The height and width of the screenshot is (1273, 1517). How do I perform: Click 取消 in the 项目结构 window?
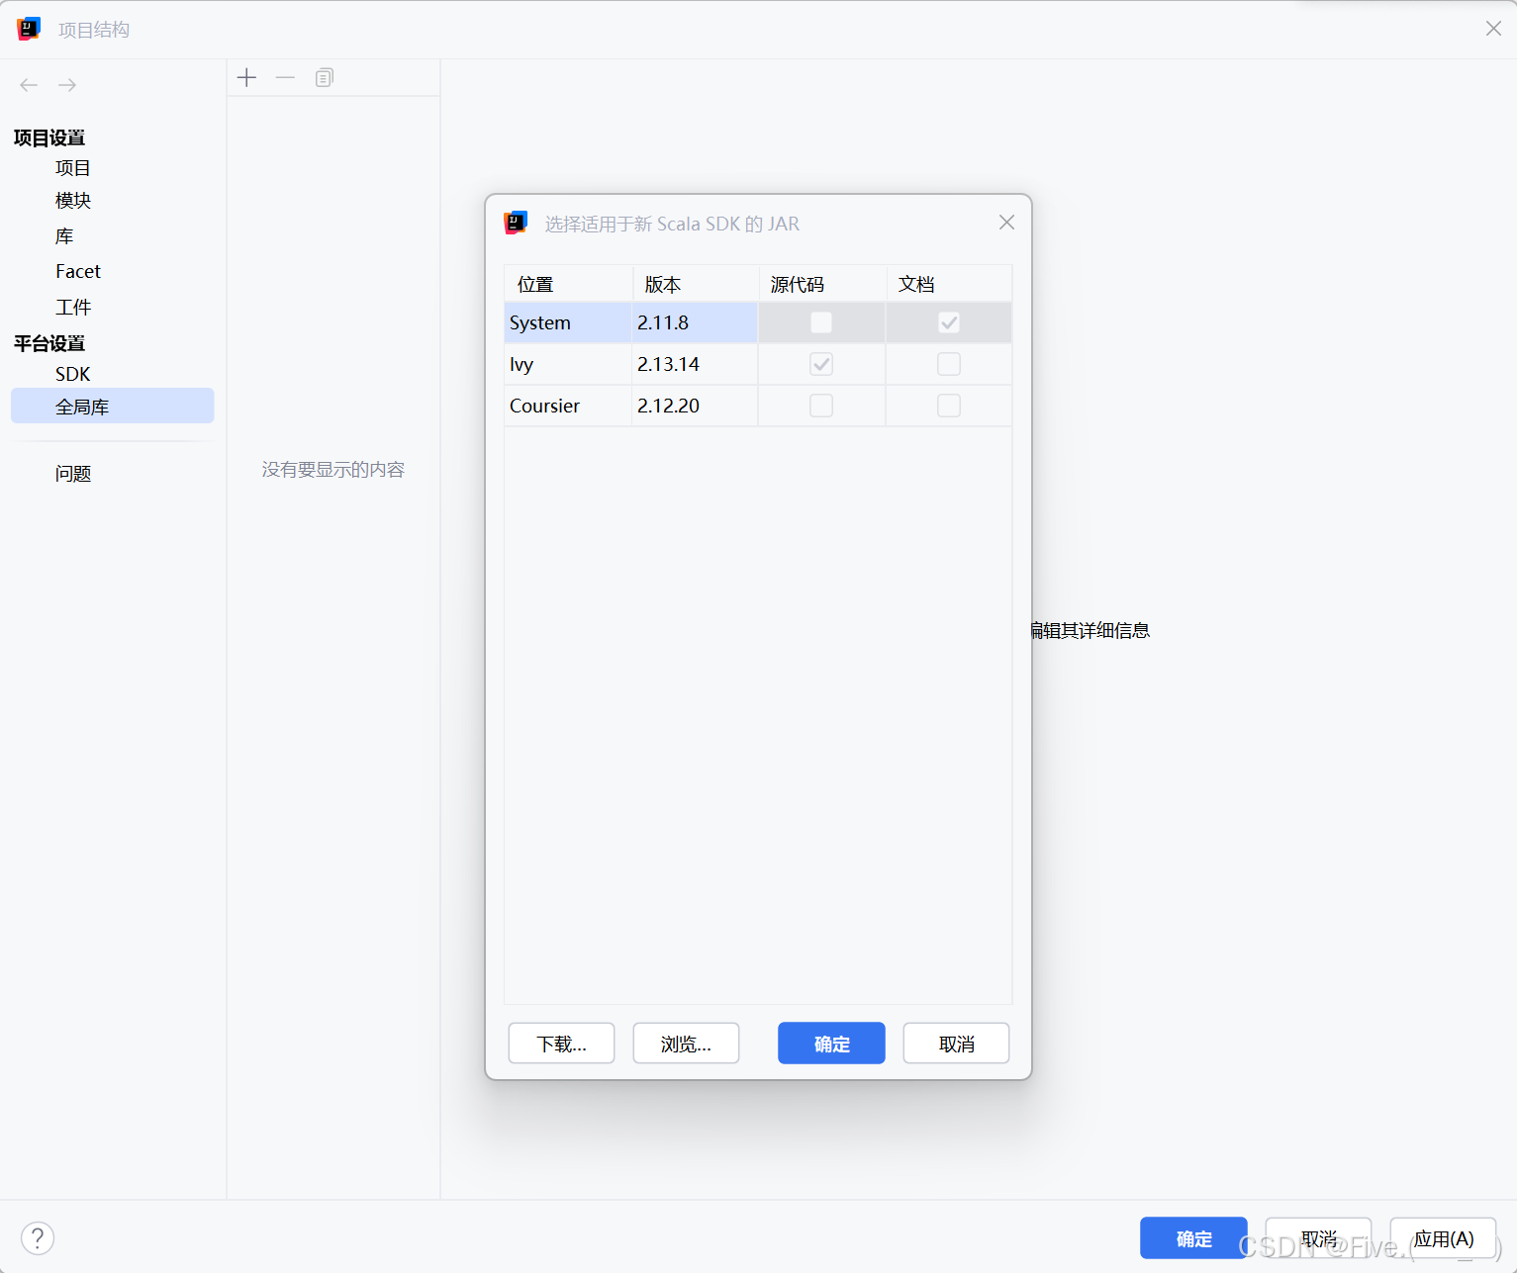pos(1318,1238)
